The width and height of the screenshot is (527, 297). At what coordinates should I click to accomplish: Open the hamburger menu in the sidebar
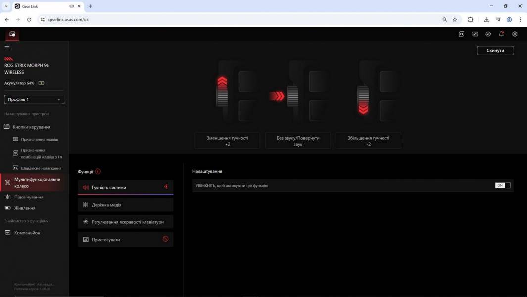tap(7, 48)
